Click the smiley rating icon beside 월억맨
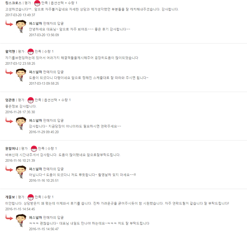The image size is (247, 233). click(x=31, y=52)
